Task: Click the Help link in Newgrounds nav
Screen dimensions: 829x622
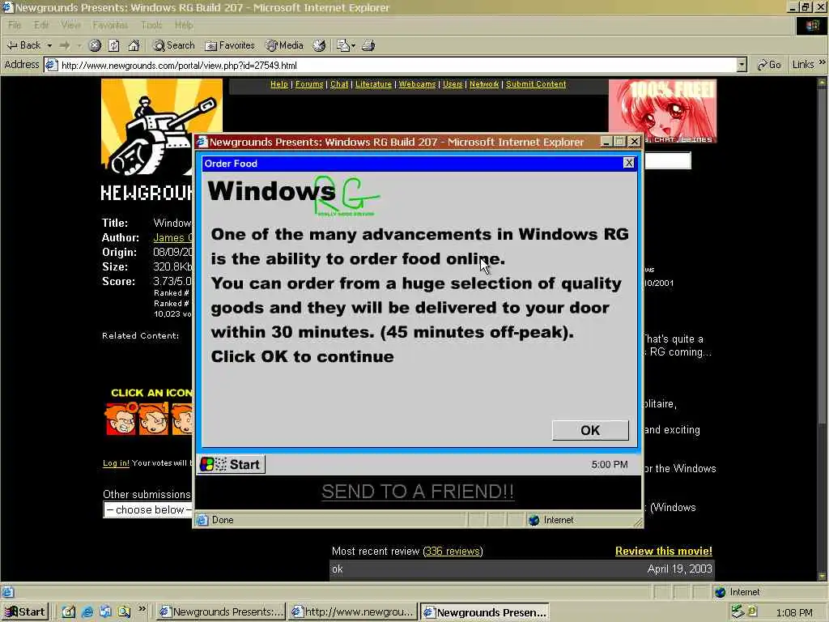Action: coord(279,84)
